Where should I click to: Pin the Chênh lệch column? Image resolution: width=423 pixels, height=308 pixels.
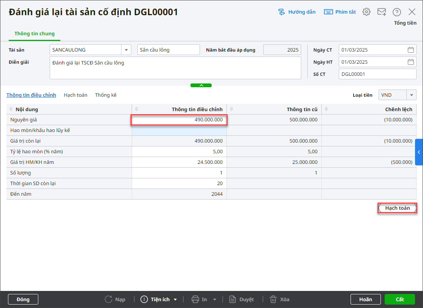point(326,110)
